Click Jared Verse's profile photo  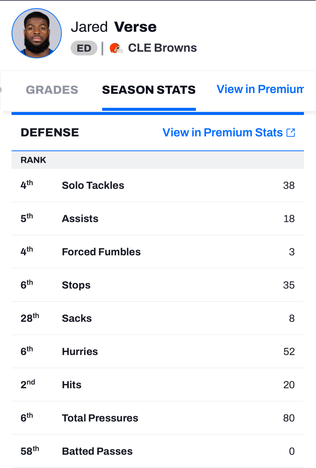click(37, 33)
